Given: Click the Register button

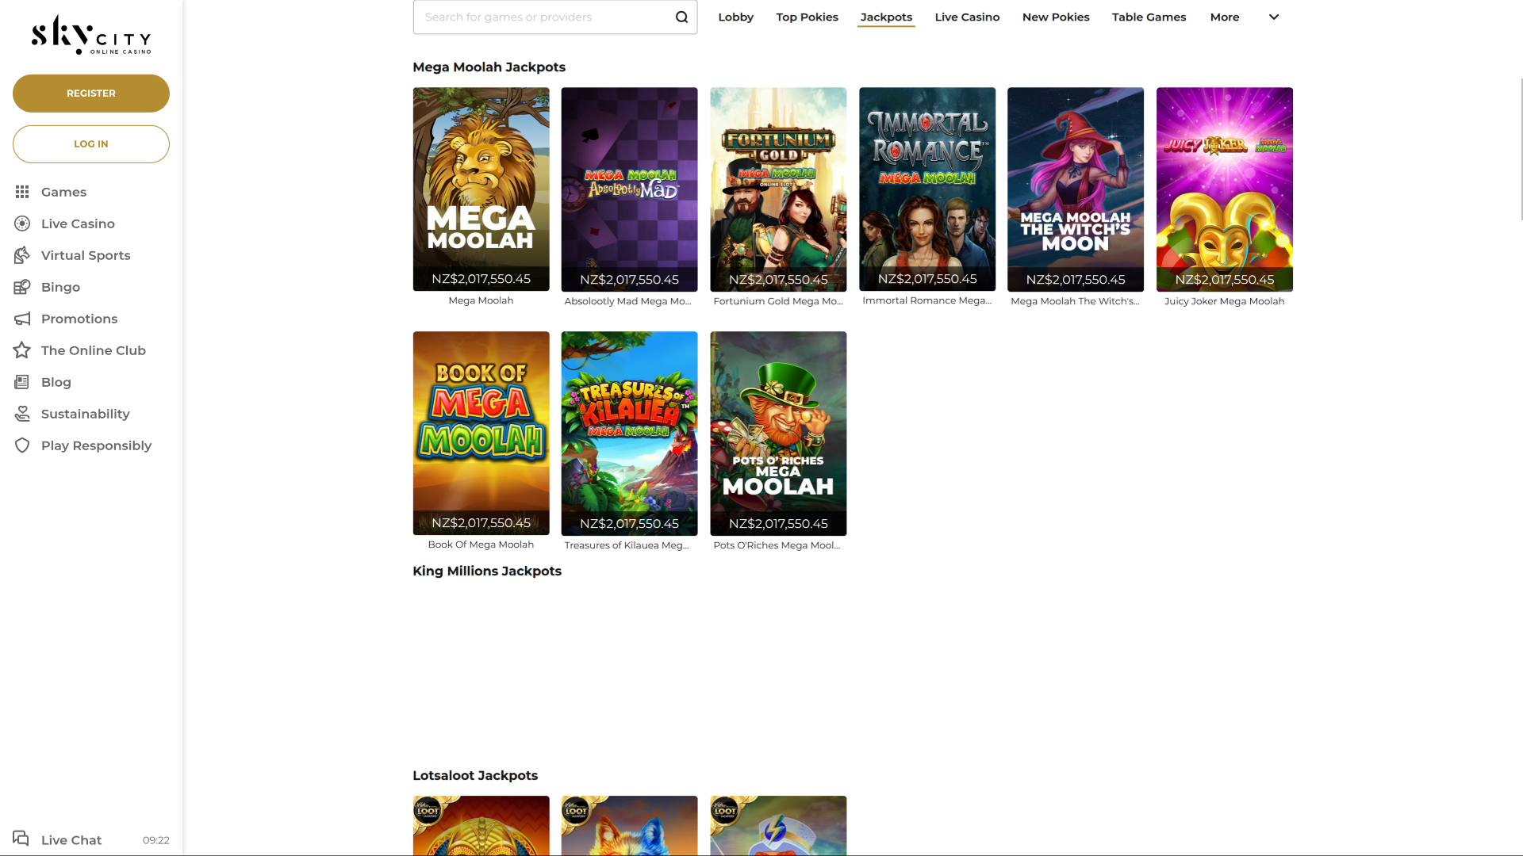Looking at the screenshot, I should 90,93.
